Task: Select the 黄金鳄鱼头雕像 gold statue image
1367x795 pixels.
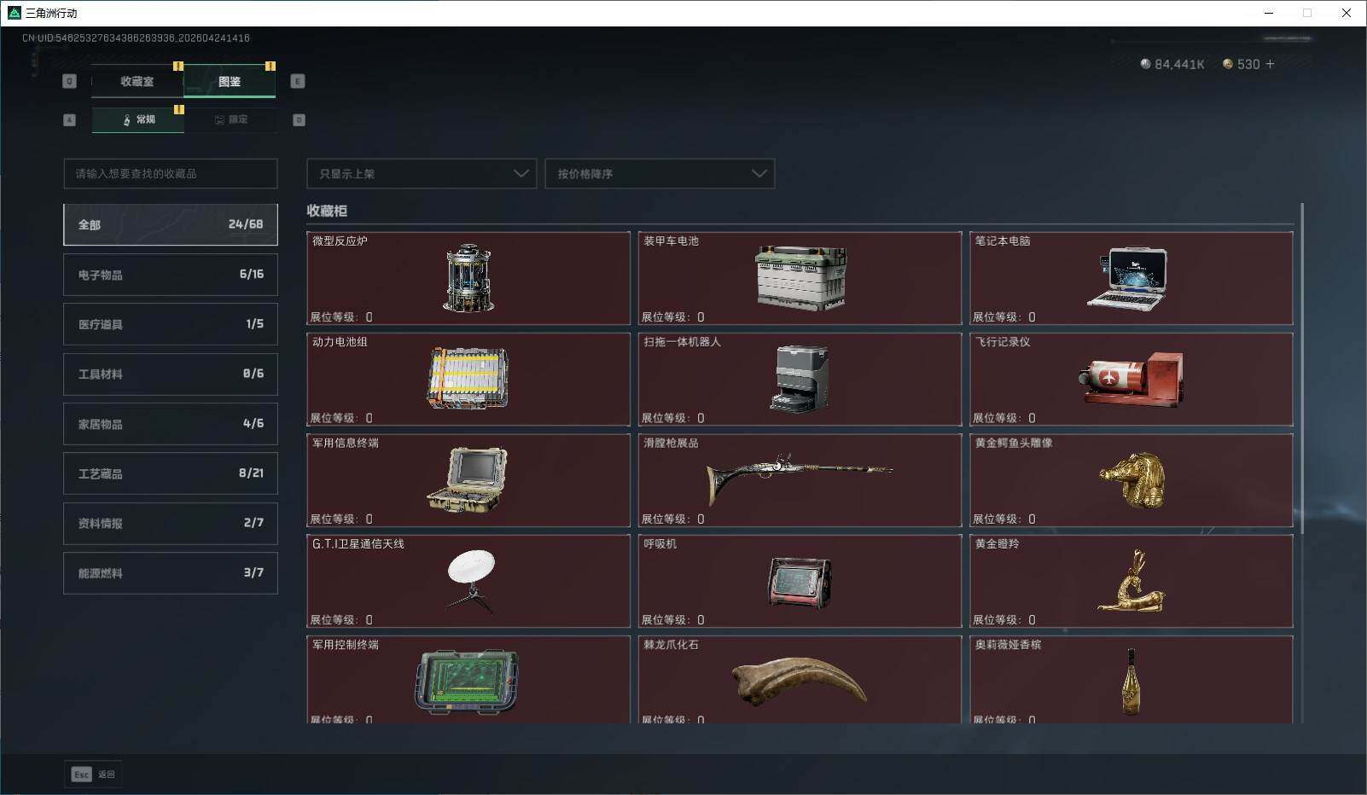Action: [1132, 479]
